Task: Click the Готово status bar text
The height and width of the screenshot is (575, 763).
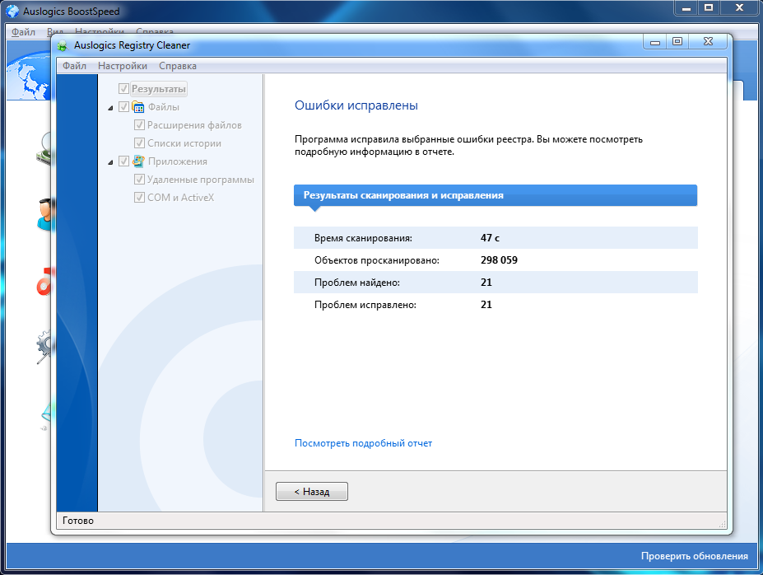Action: pyautogui.click(x=78, y=521)
